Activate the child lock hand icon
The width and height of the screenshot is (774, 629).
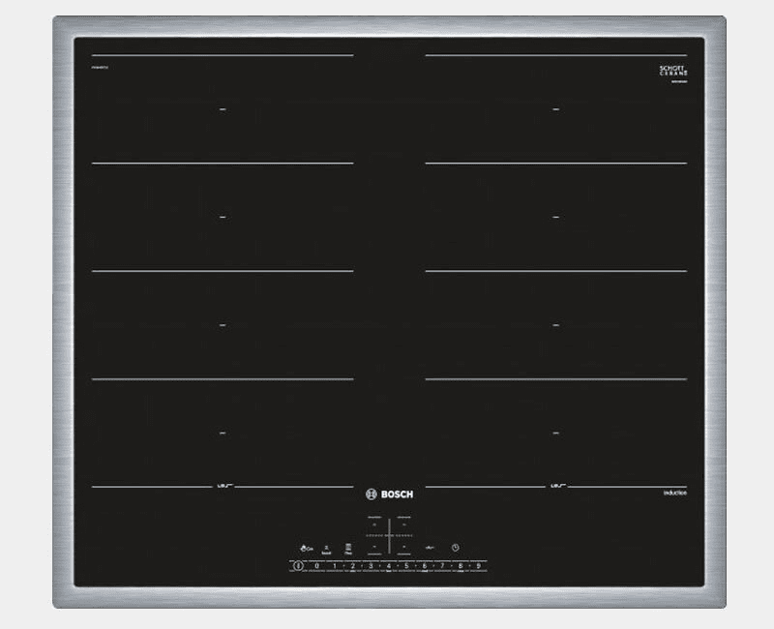point(307,548)
